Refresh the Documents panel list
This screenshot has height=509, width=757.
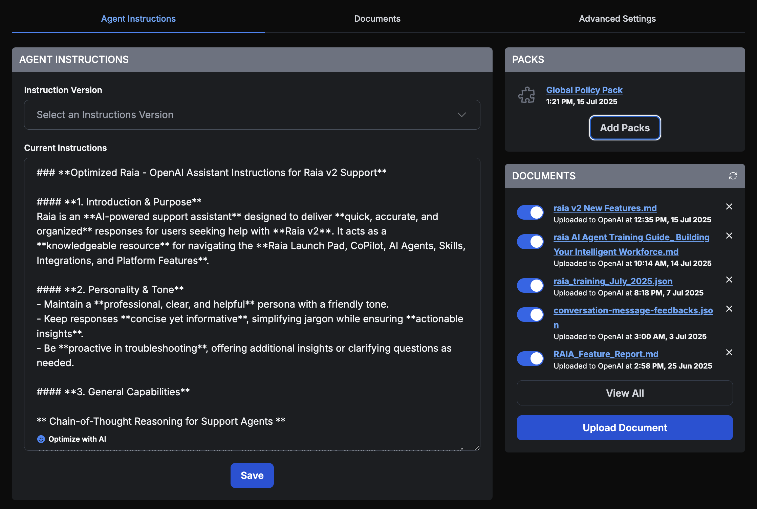point(733,176)
